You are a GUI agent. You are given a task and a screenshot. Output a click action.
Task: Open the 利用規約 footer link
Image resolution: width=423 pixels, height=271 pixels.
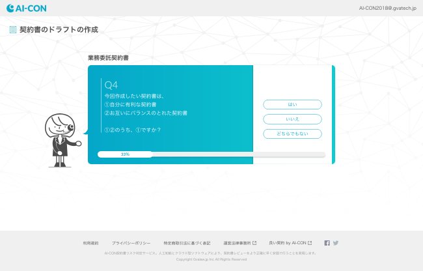click(90, 243)
